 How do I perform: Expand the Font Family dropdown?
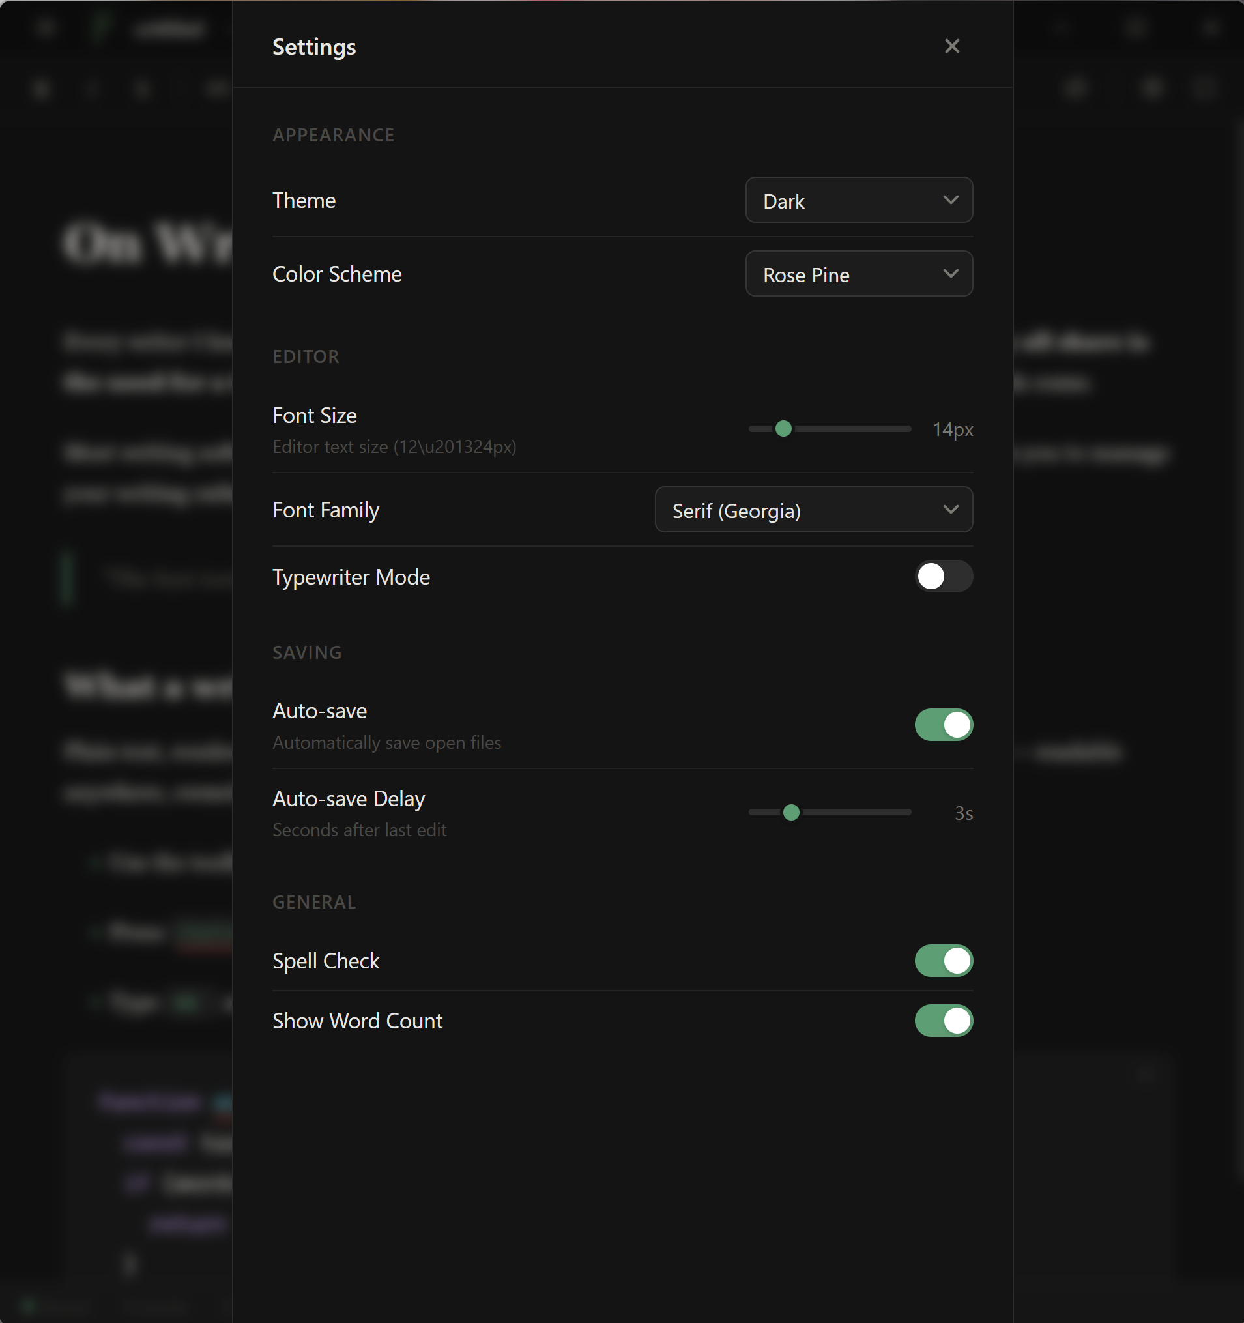pyautogui.click(x=814, y=510)
